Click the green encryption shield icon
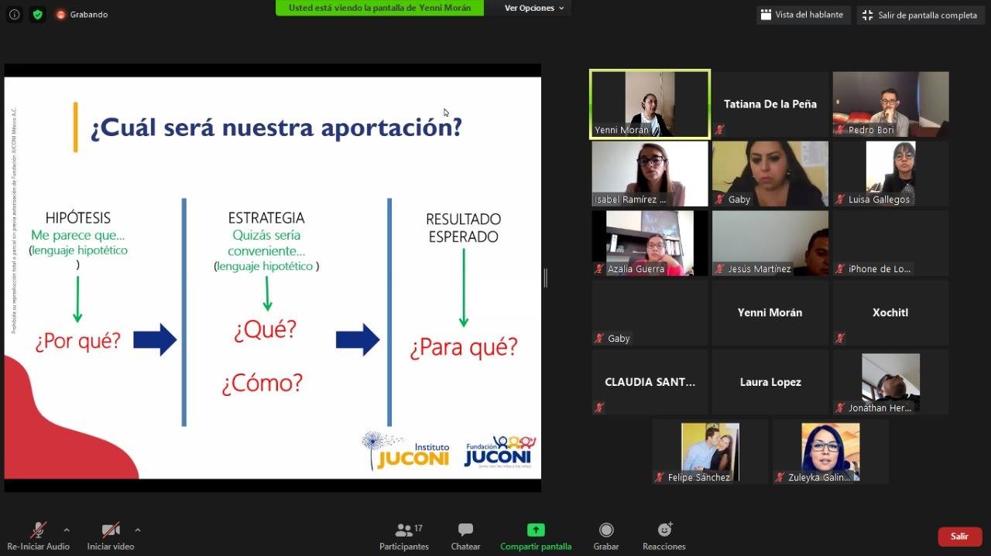 [x=38, y=15]
